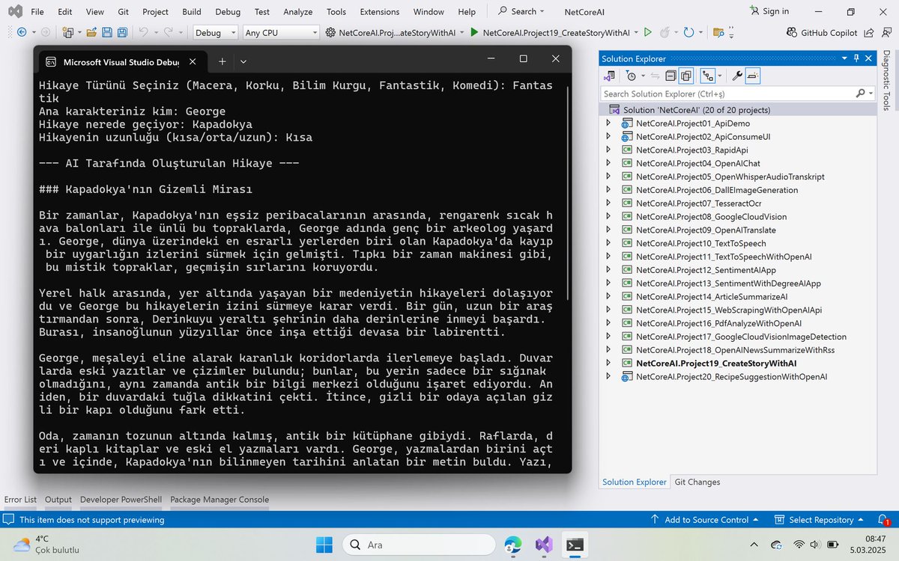Select NetCoreAI.Project14_ArticleSummarizeAI in tree

point(712,297)
